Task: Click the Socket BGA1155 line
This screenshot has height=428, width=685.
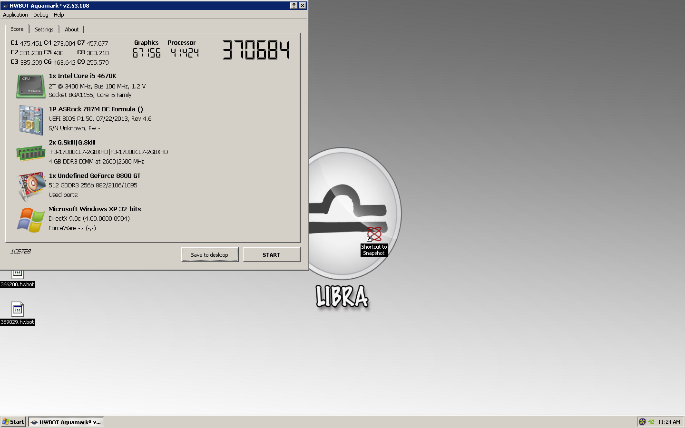Action: pyautogui.click(x=90, y=95)
